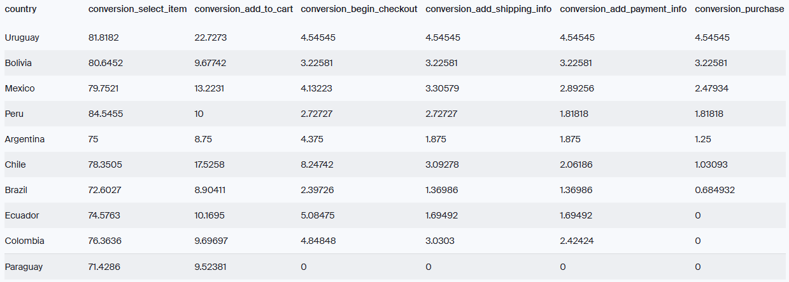This screenshot has width=789, height=282.
Task: Click the Bolivia row label
Action: tap(18, 63)
